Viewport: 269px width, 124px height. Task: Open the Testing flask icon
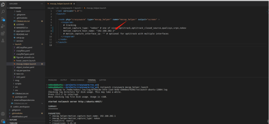tap(3, 40)
